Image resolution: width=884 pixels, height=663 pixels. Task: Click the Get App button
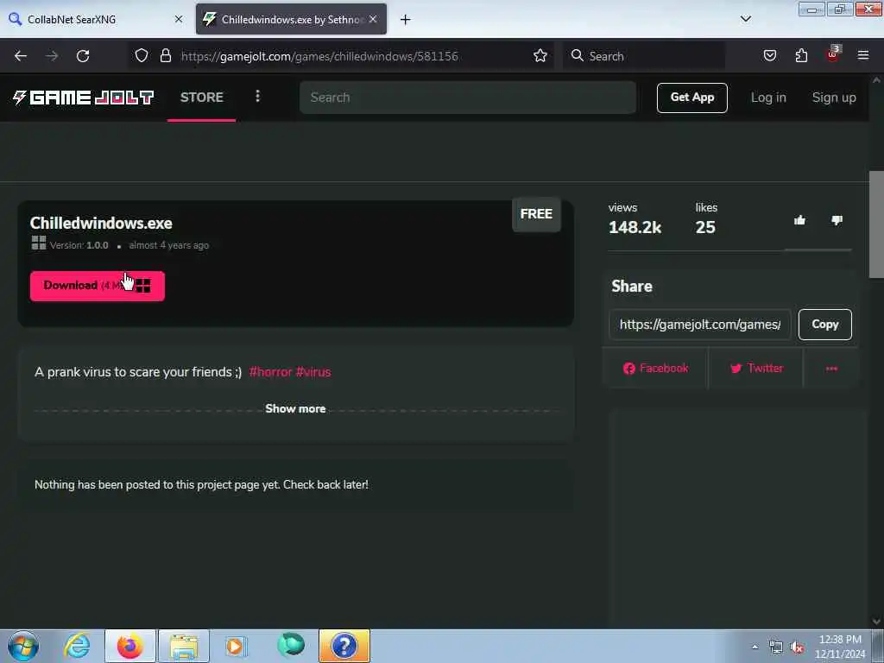(691, 98)
